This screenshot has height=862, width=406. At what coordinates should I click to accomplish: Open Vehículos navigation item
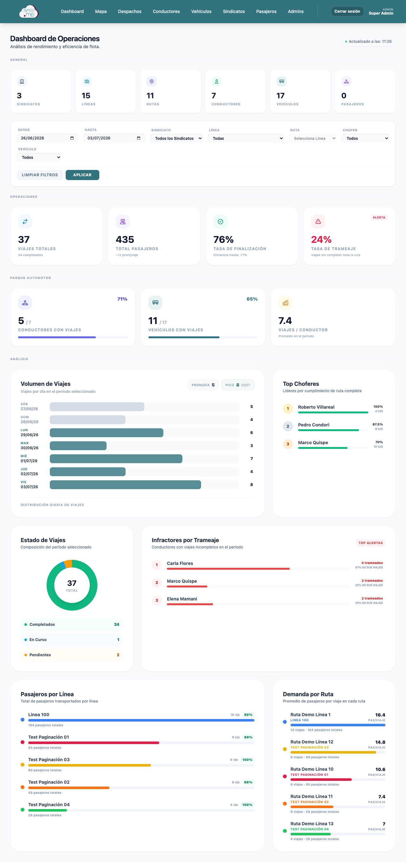tap(201, 11)
